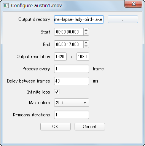Click the End time field

(x=69, y=44)
